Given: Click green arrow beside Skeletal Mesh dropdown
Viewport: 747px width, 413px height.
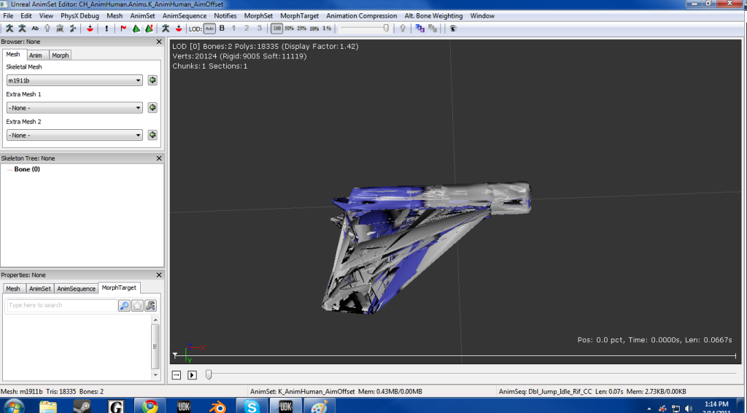Looking at the screenshot, I should [152, 80].
